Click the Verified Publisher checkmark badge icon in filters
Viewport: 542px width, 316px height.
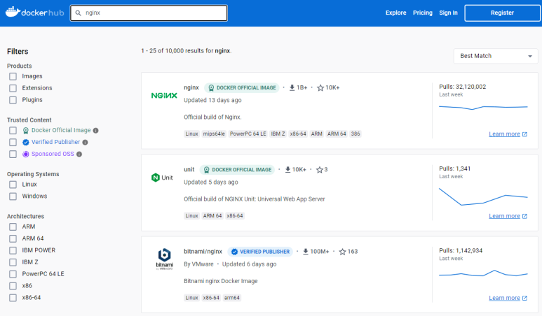(25, 143)
